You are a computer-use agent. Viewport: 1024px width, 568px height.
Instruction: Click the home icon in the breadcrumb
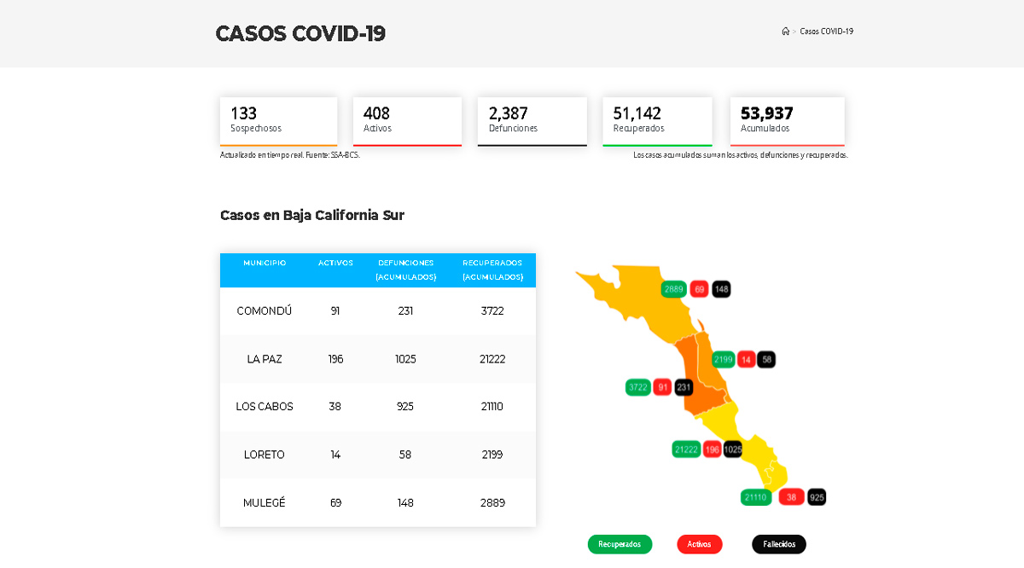[x=785, y=32]
